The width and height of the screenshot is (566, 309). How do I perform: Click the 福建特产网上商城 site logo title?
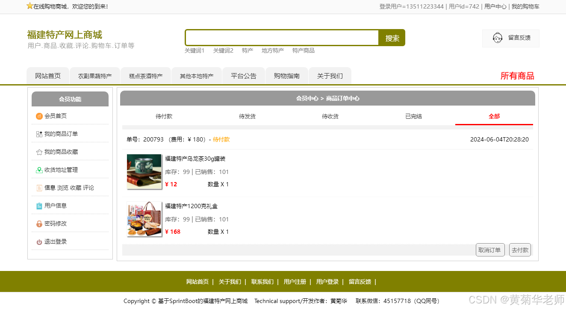point(65,35)
